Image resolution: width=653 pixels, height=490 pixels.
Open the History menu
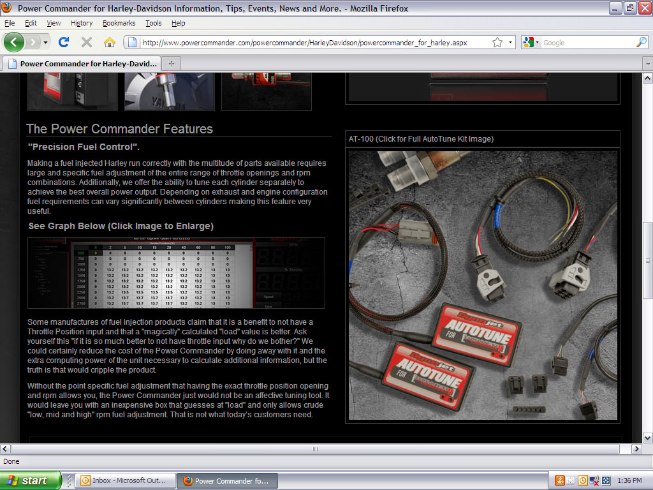click(82, 23)
